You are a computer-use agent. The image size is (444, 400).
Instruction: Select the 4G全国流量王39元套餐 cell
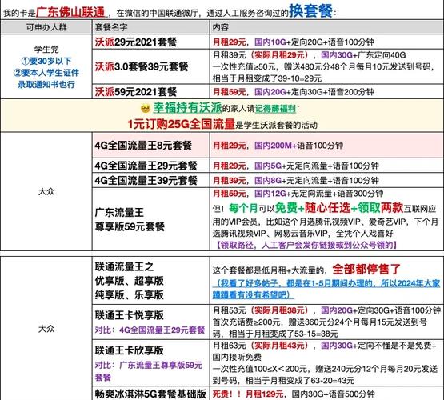151,180
